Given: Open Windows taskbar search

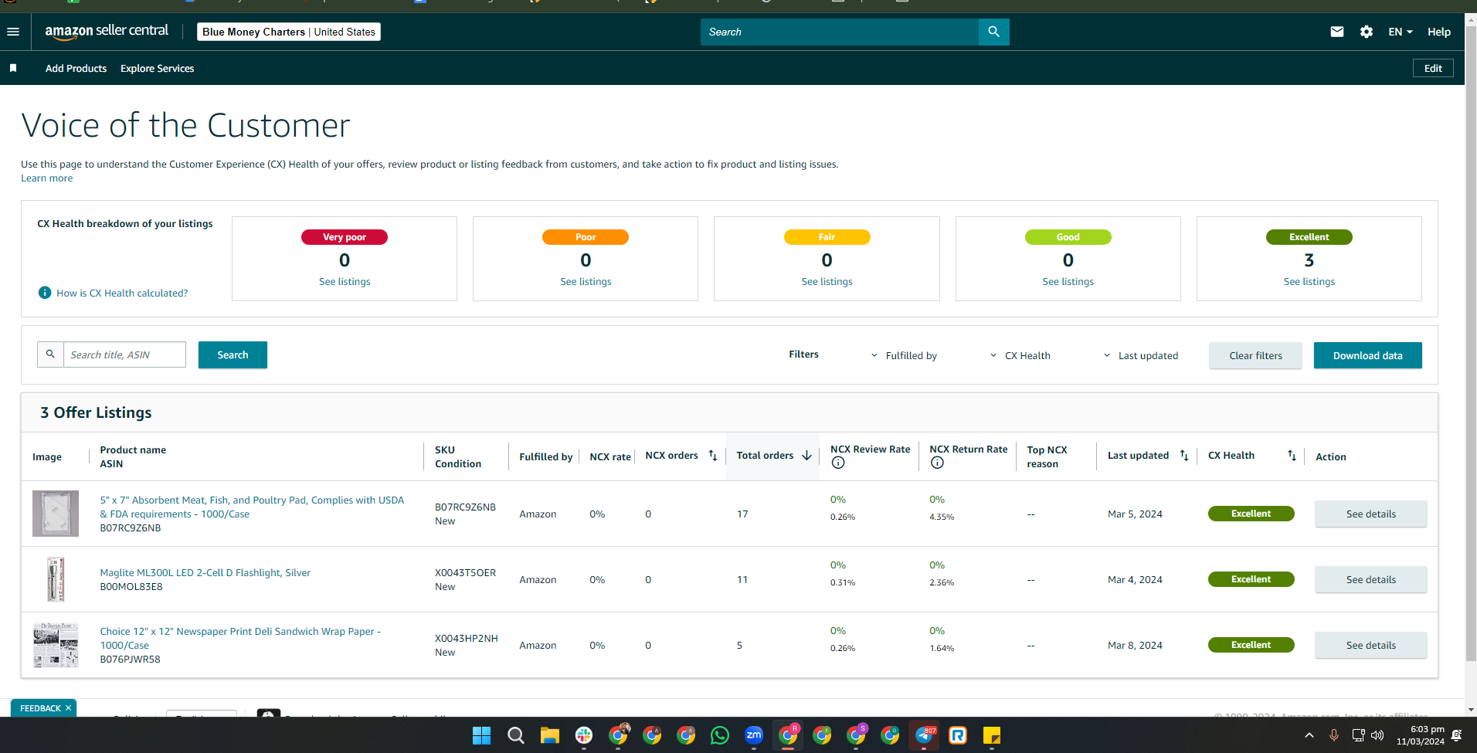Looking at the screenshot, I should [515, 735].
